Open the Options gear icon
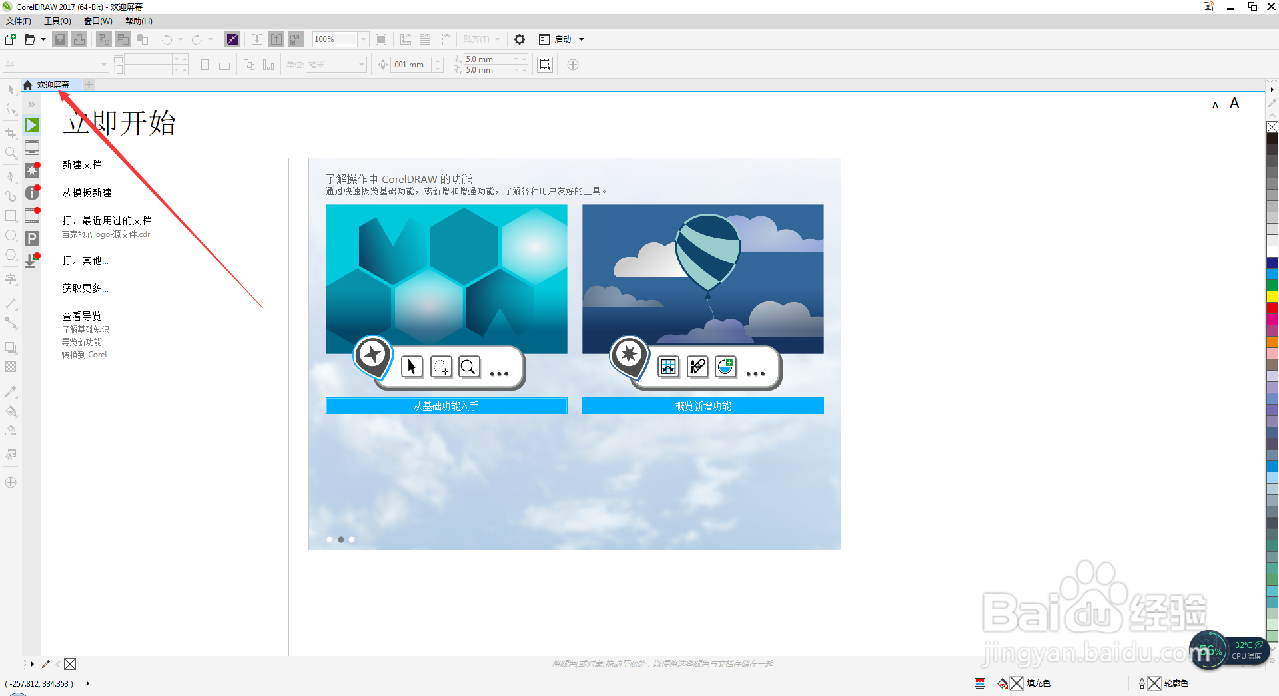This screenshot has height=696, width=1279. click(520, 39)
